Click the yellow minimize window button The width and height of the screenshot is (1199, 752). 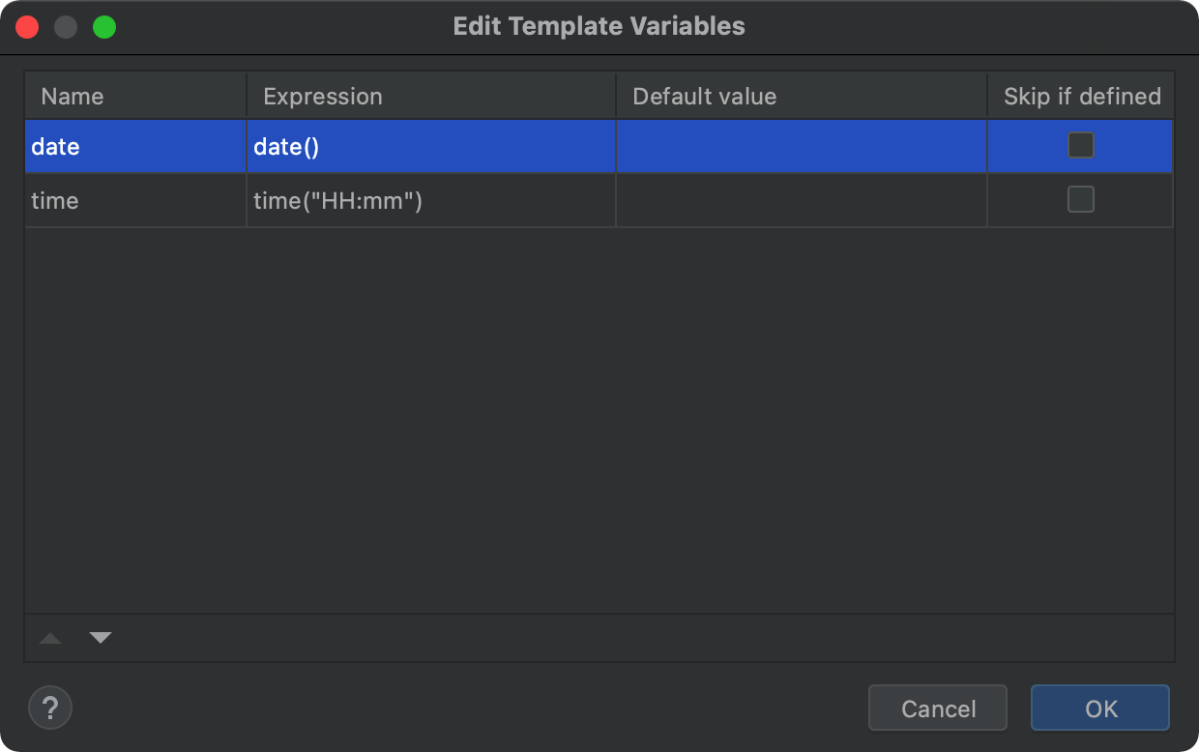(x=66, y=27)
